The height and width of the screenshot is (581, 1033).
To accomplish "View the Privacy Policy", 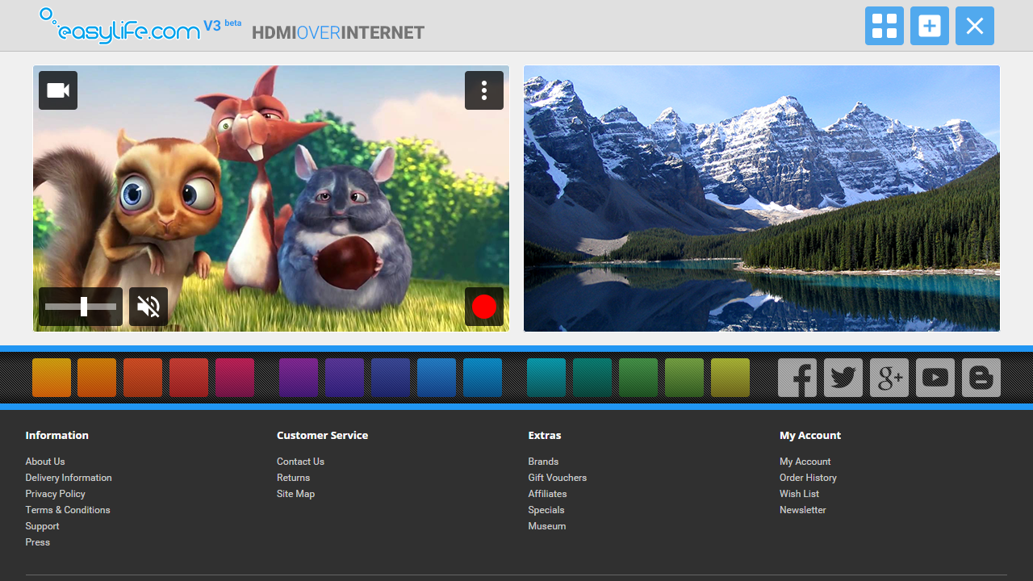I will [56, 494].
